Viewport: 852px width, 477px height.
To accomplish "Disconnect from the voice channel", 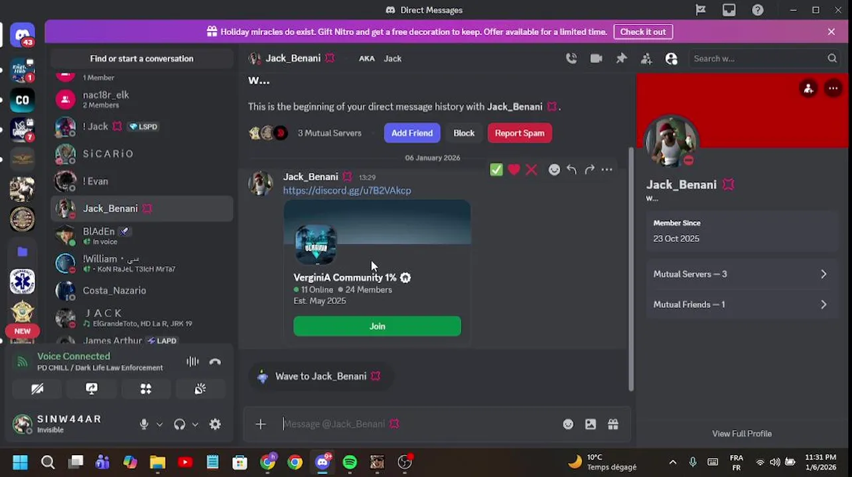I will coord(215,362).
